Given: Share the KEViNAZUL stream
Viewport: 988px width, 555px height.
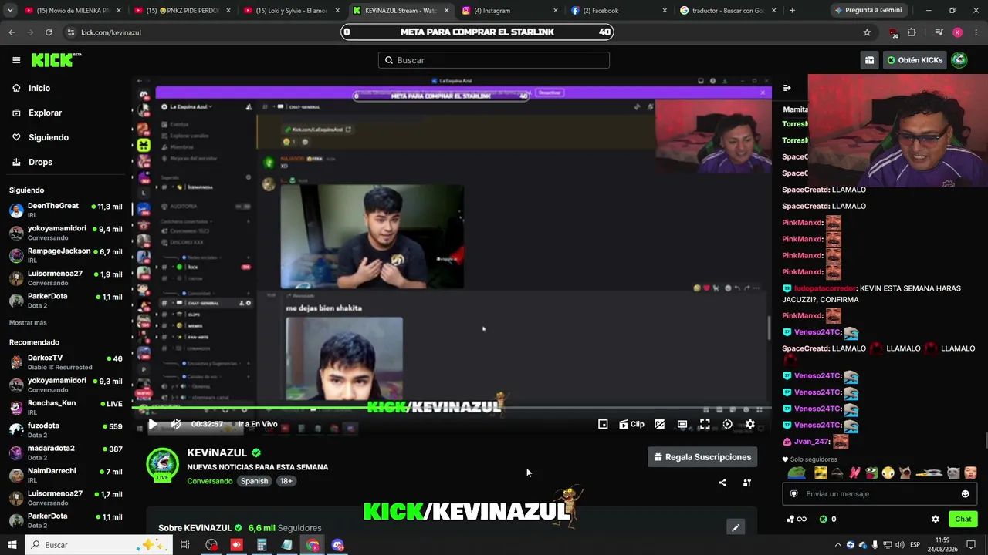Looking at the screenshot, I should (x=722, y=483).
